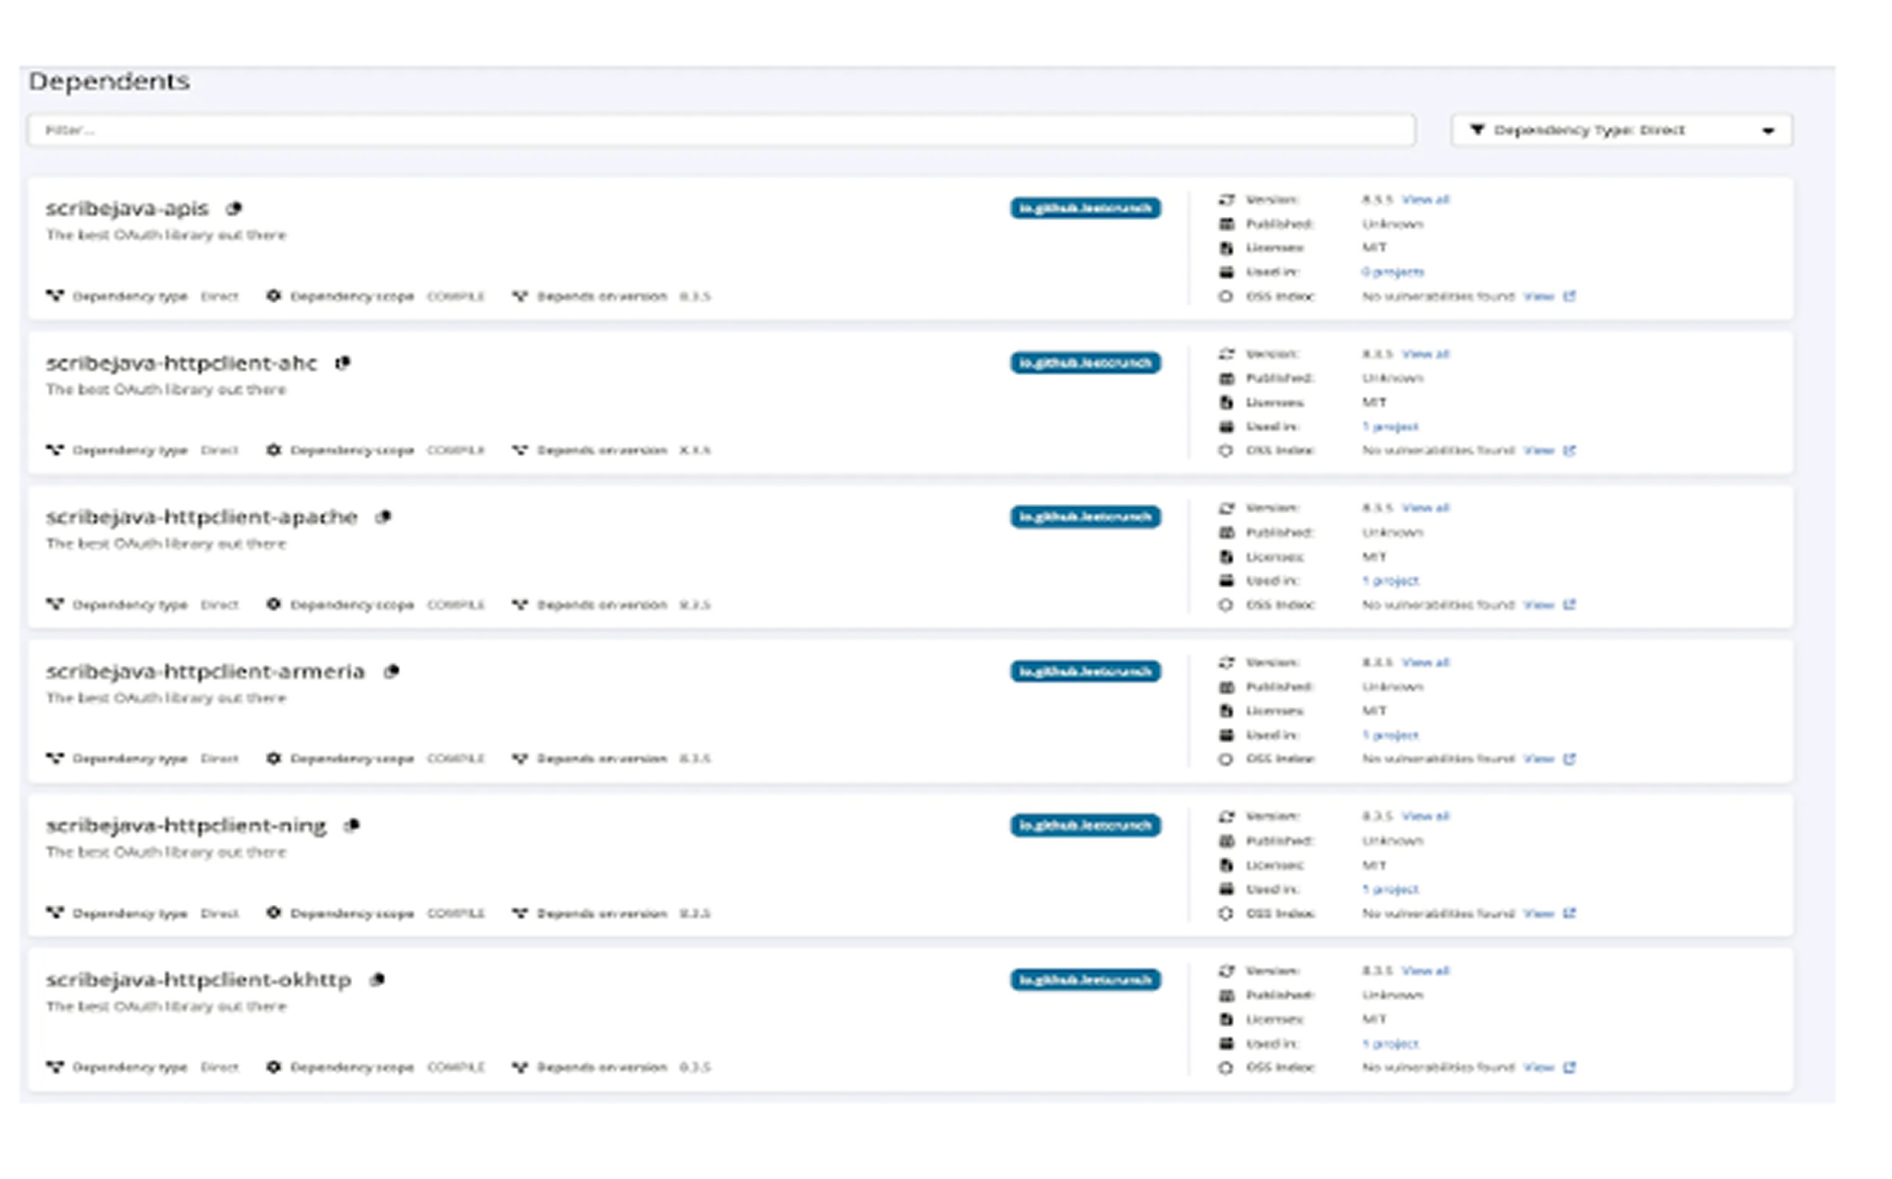Click copy icon beside scribejava-httpclient-ning
Image resolution: width=1892 pixels, height=1179 pixels.
point(353,825)
